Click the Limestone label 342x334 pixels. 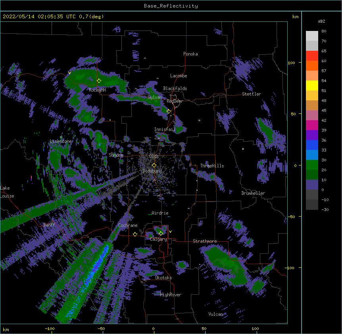[61, 141]
